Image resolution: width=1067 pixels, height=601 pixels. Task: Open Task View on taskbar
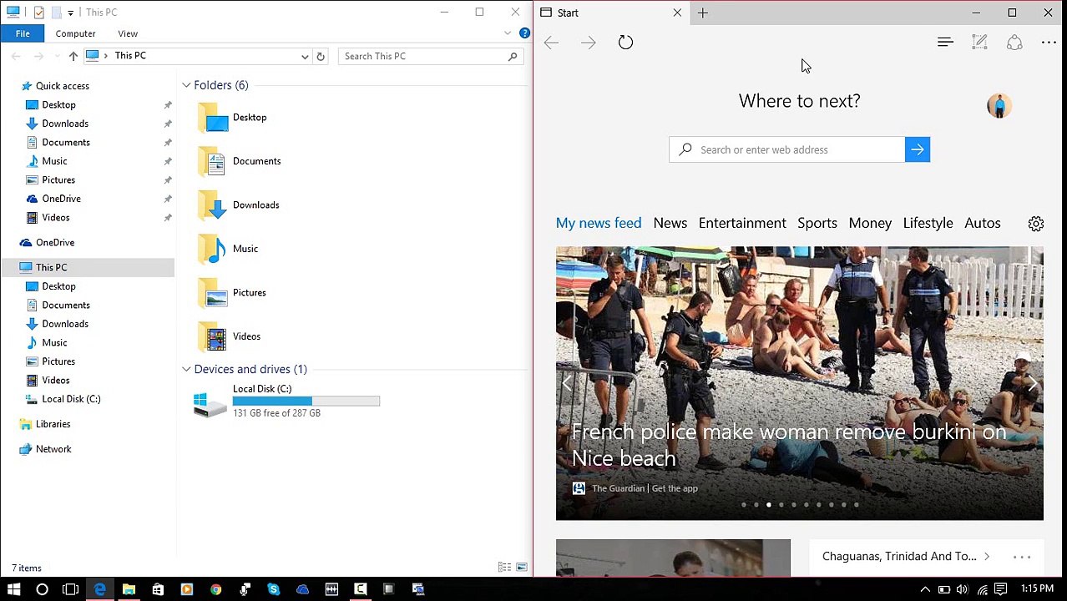(x=70, y=589)
